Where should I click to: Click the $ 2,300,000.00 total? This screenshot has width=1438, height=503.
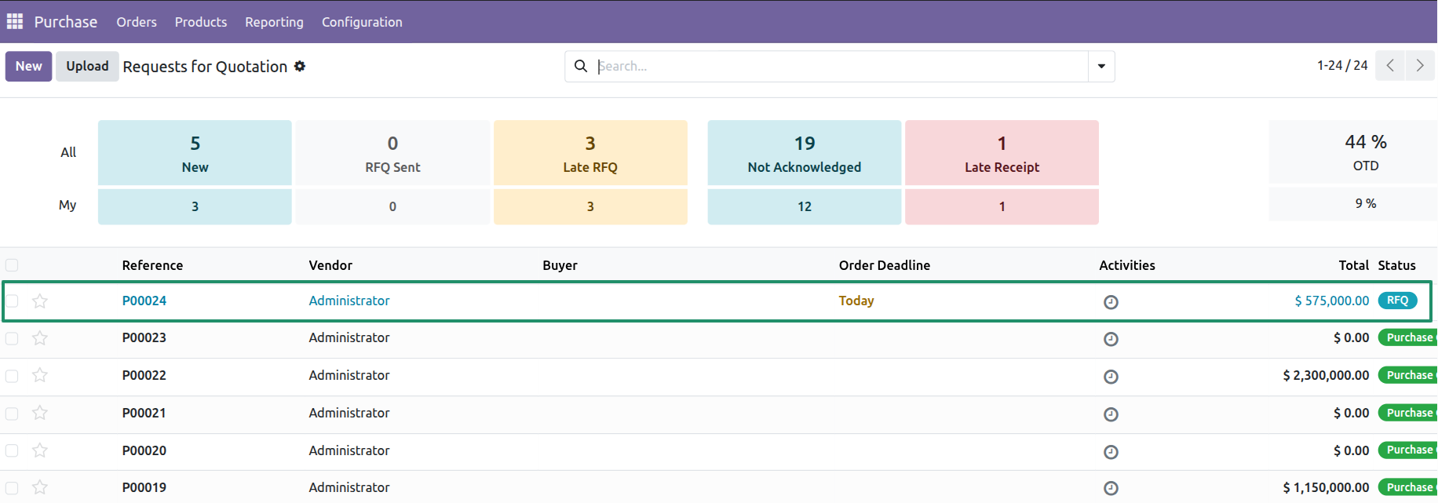click(x=1326, y=375)
